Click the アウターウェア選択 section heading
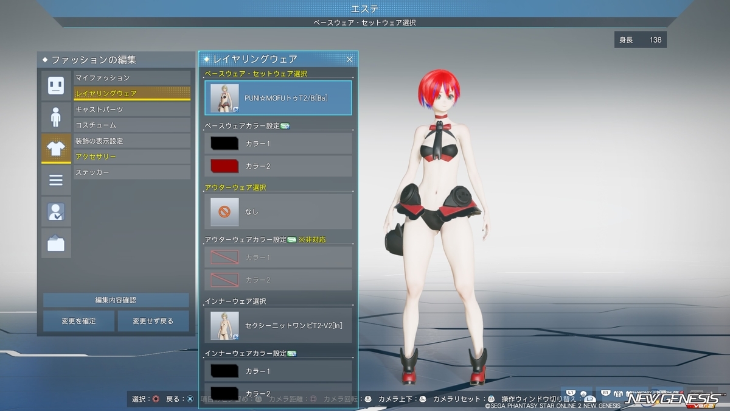This screenshot has width=730, height=411. pos(235,188)
